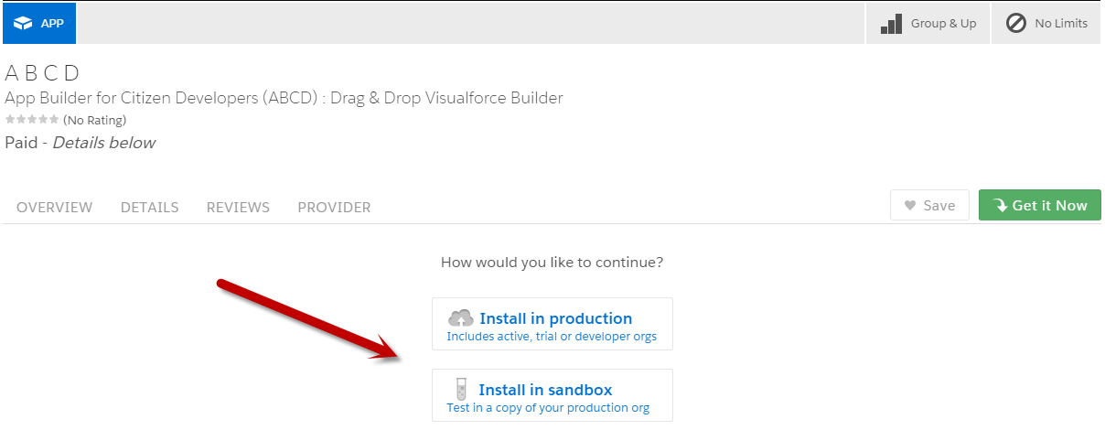
Task: Open the Overview tab
Action: tap(55, 208)
